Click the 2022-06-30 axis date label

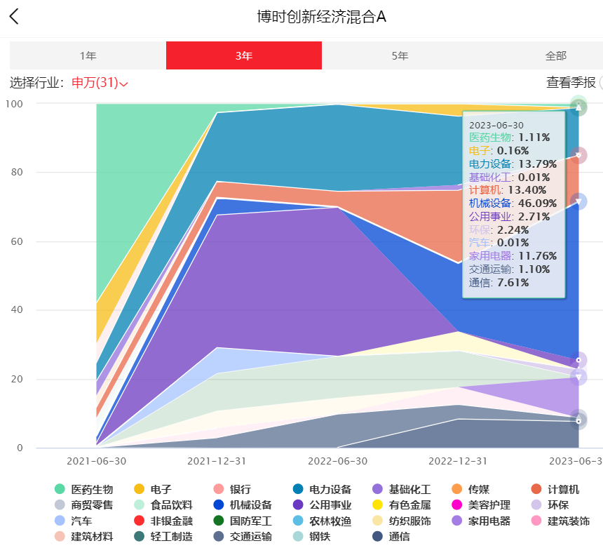[338, 461]
